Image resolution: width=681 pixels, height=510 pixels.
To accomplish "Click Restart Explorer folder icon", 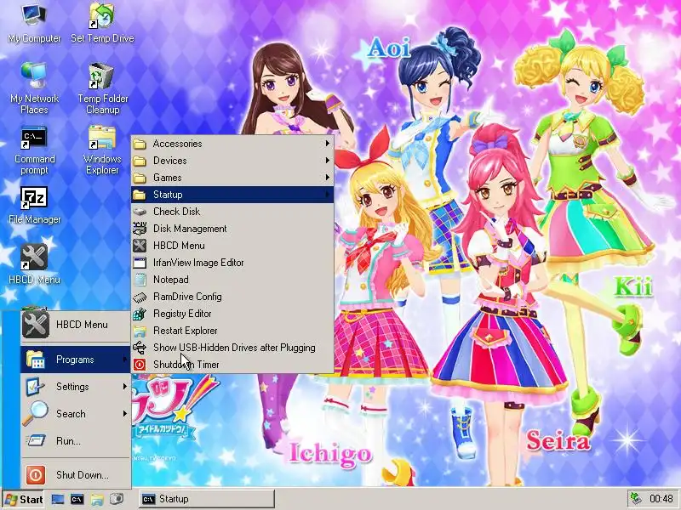I will coord(140,331).
